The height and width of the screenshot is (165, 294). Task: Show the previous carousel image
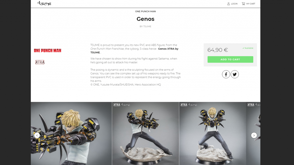coord(37,135)
